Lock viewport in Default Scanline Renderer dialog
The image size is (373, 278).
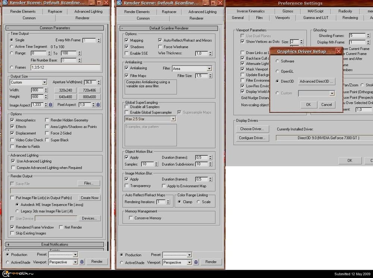pos(196,262)
